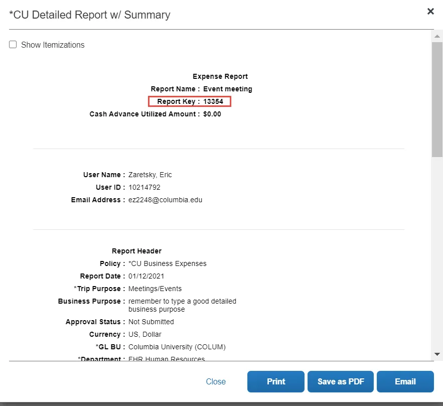This screenshot has width=443, height=406.
Task: Click the Cash Advance amount $0.00
Action: point(212,114)
